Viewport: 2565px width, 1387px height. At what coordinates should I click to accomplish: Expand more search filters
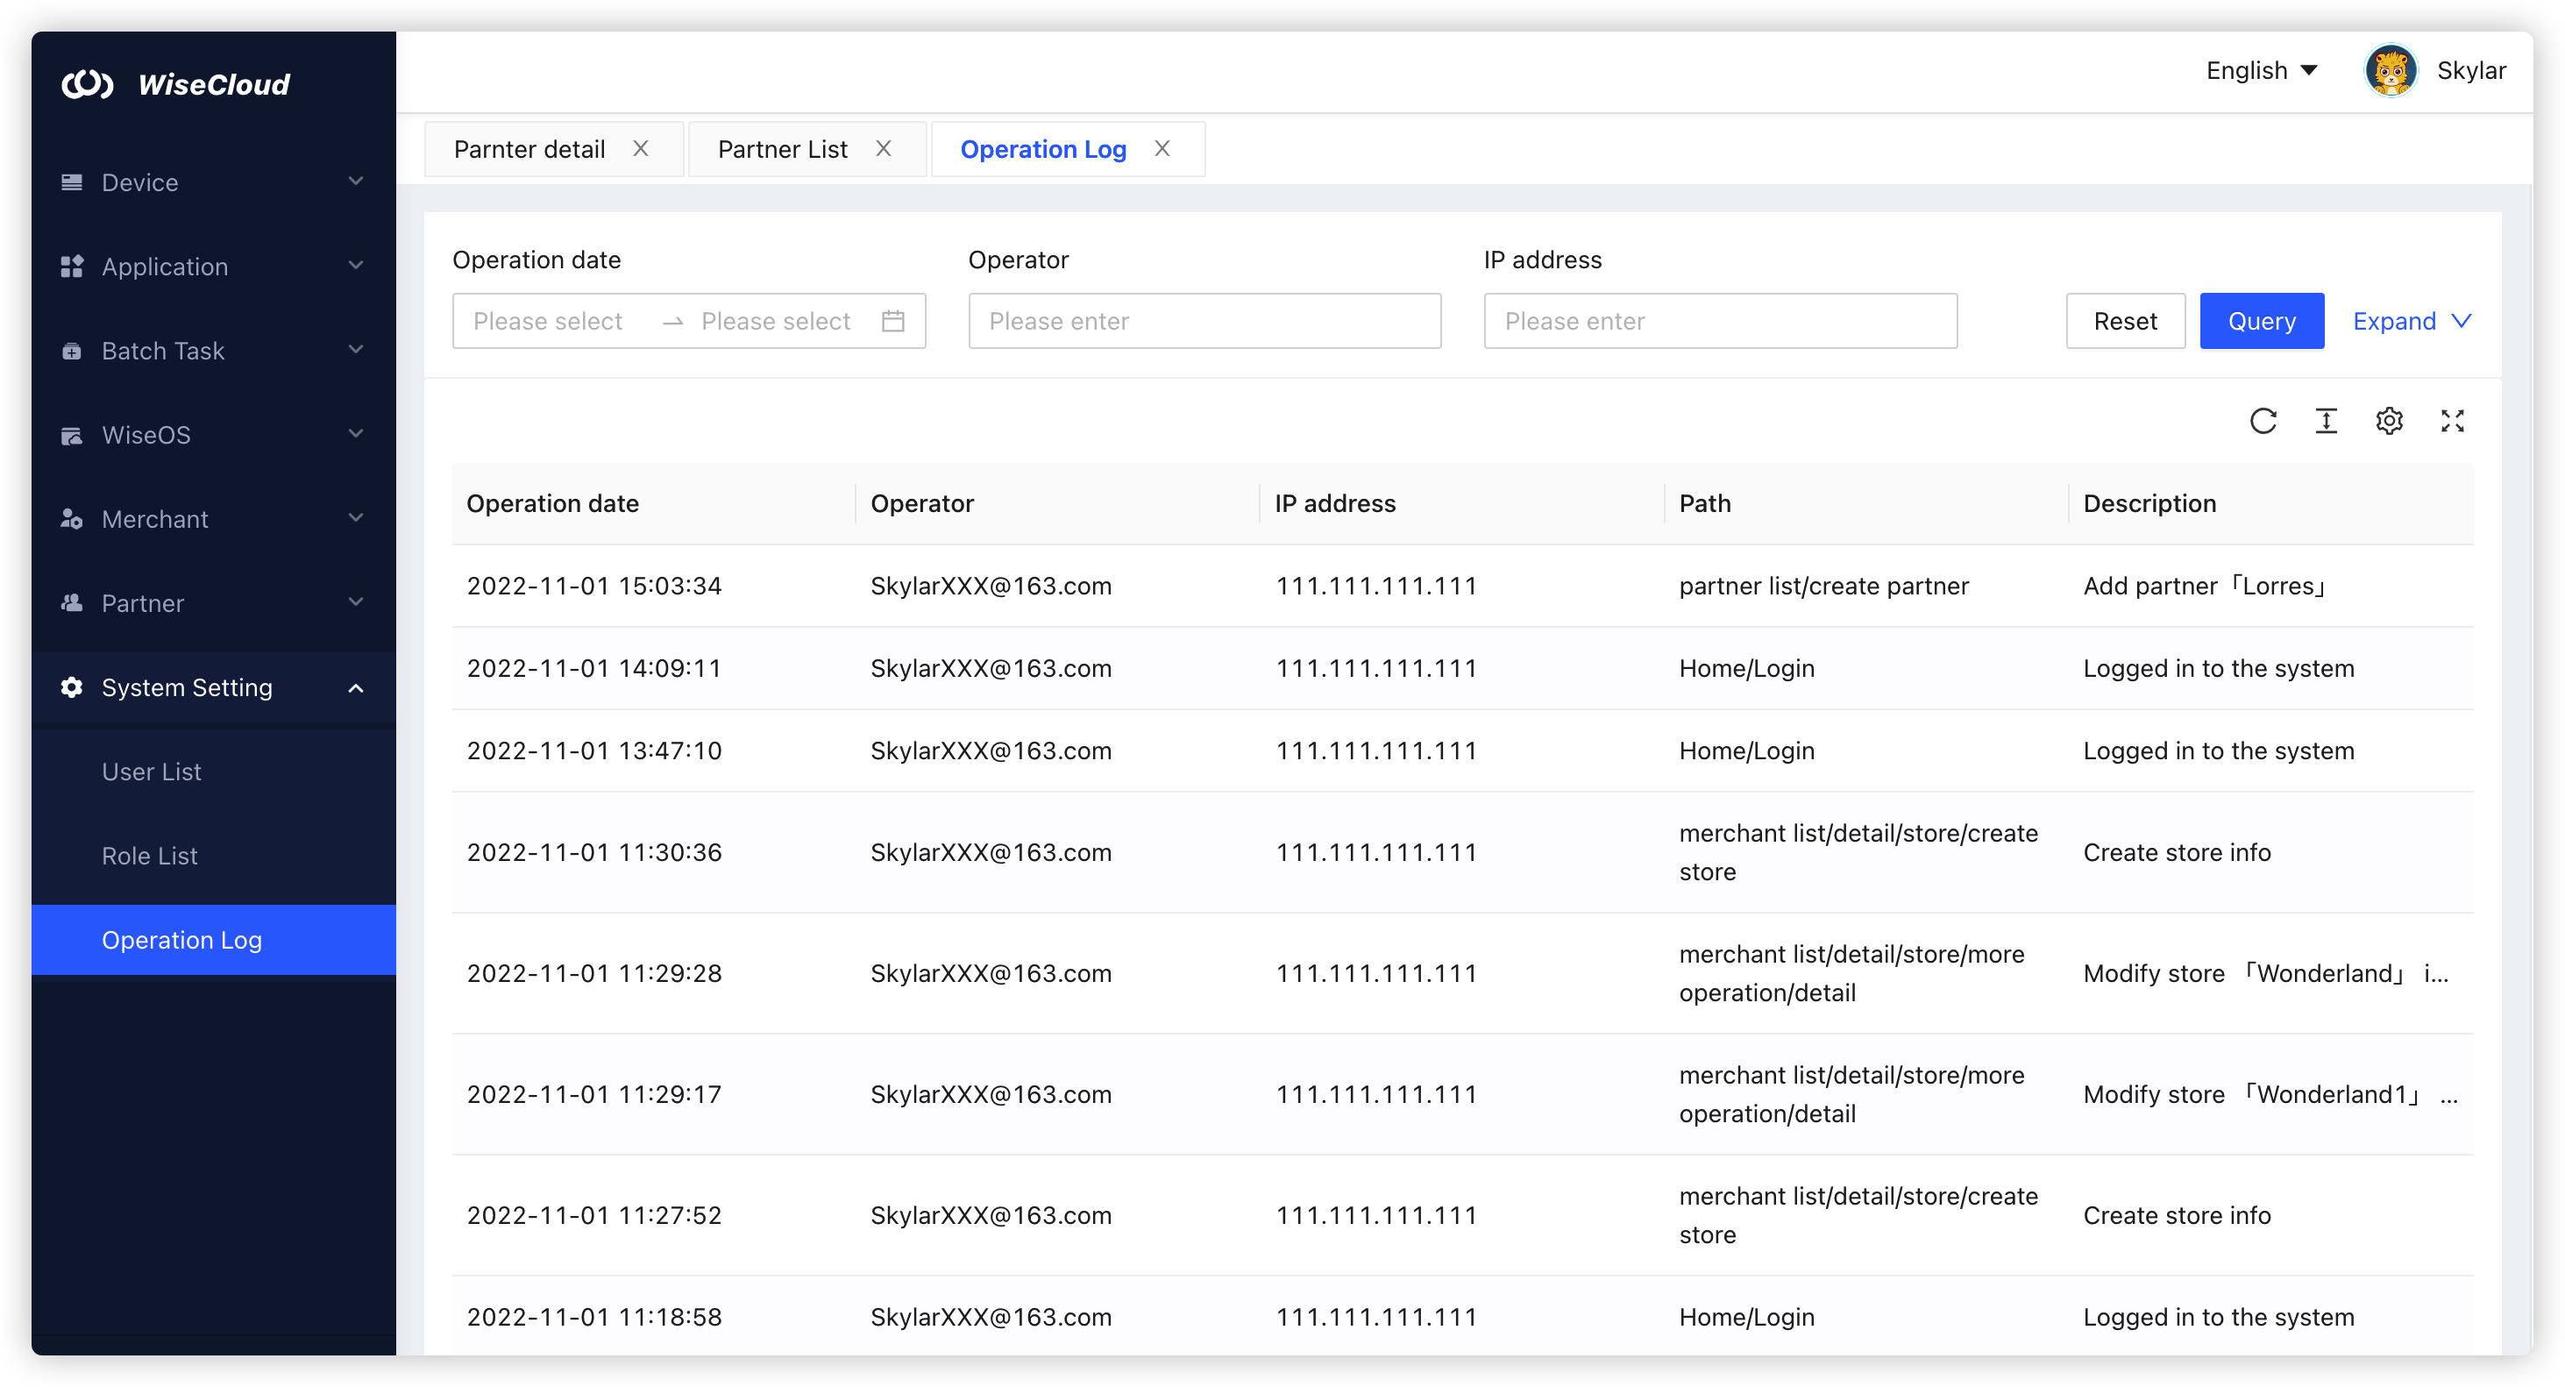click(x=2411, y=321)
